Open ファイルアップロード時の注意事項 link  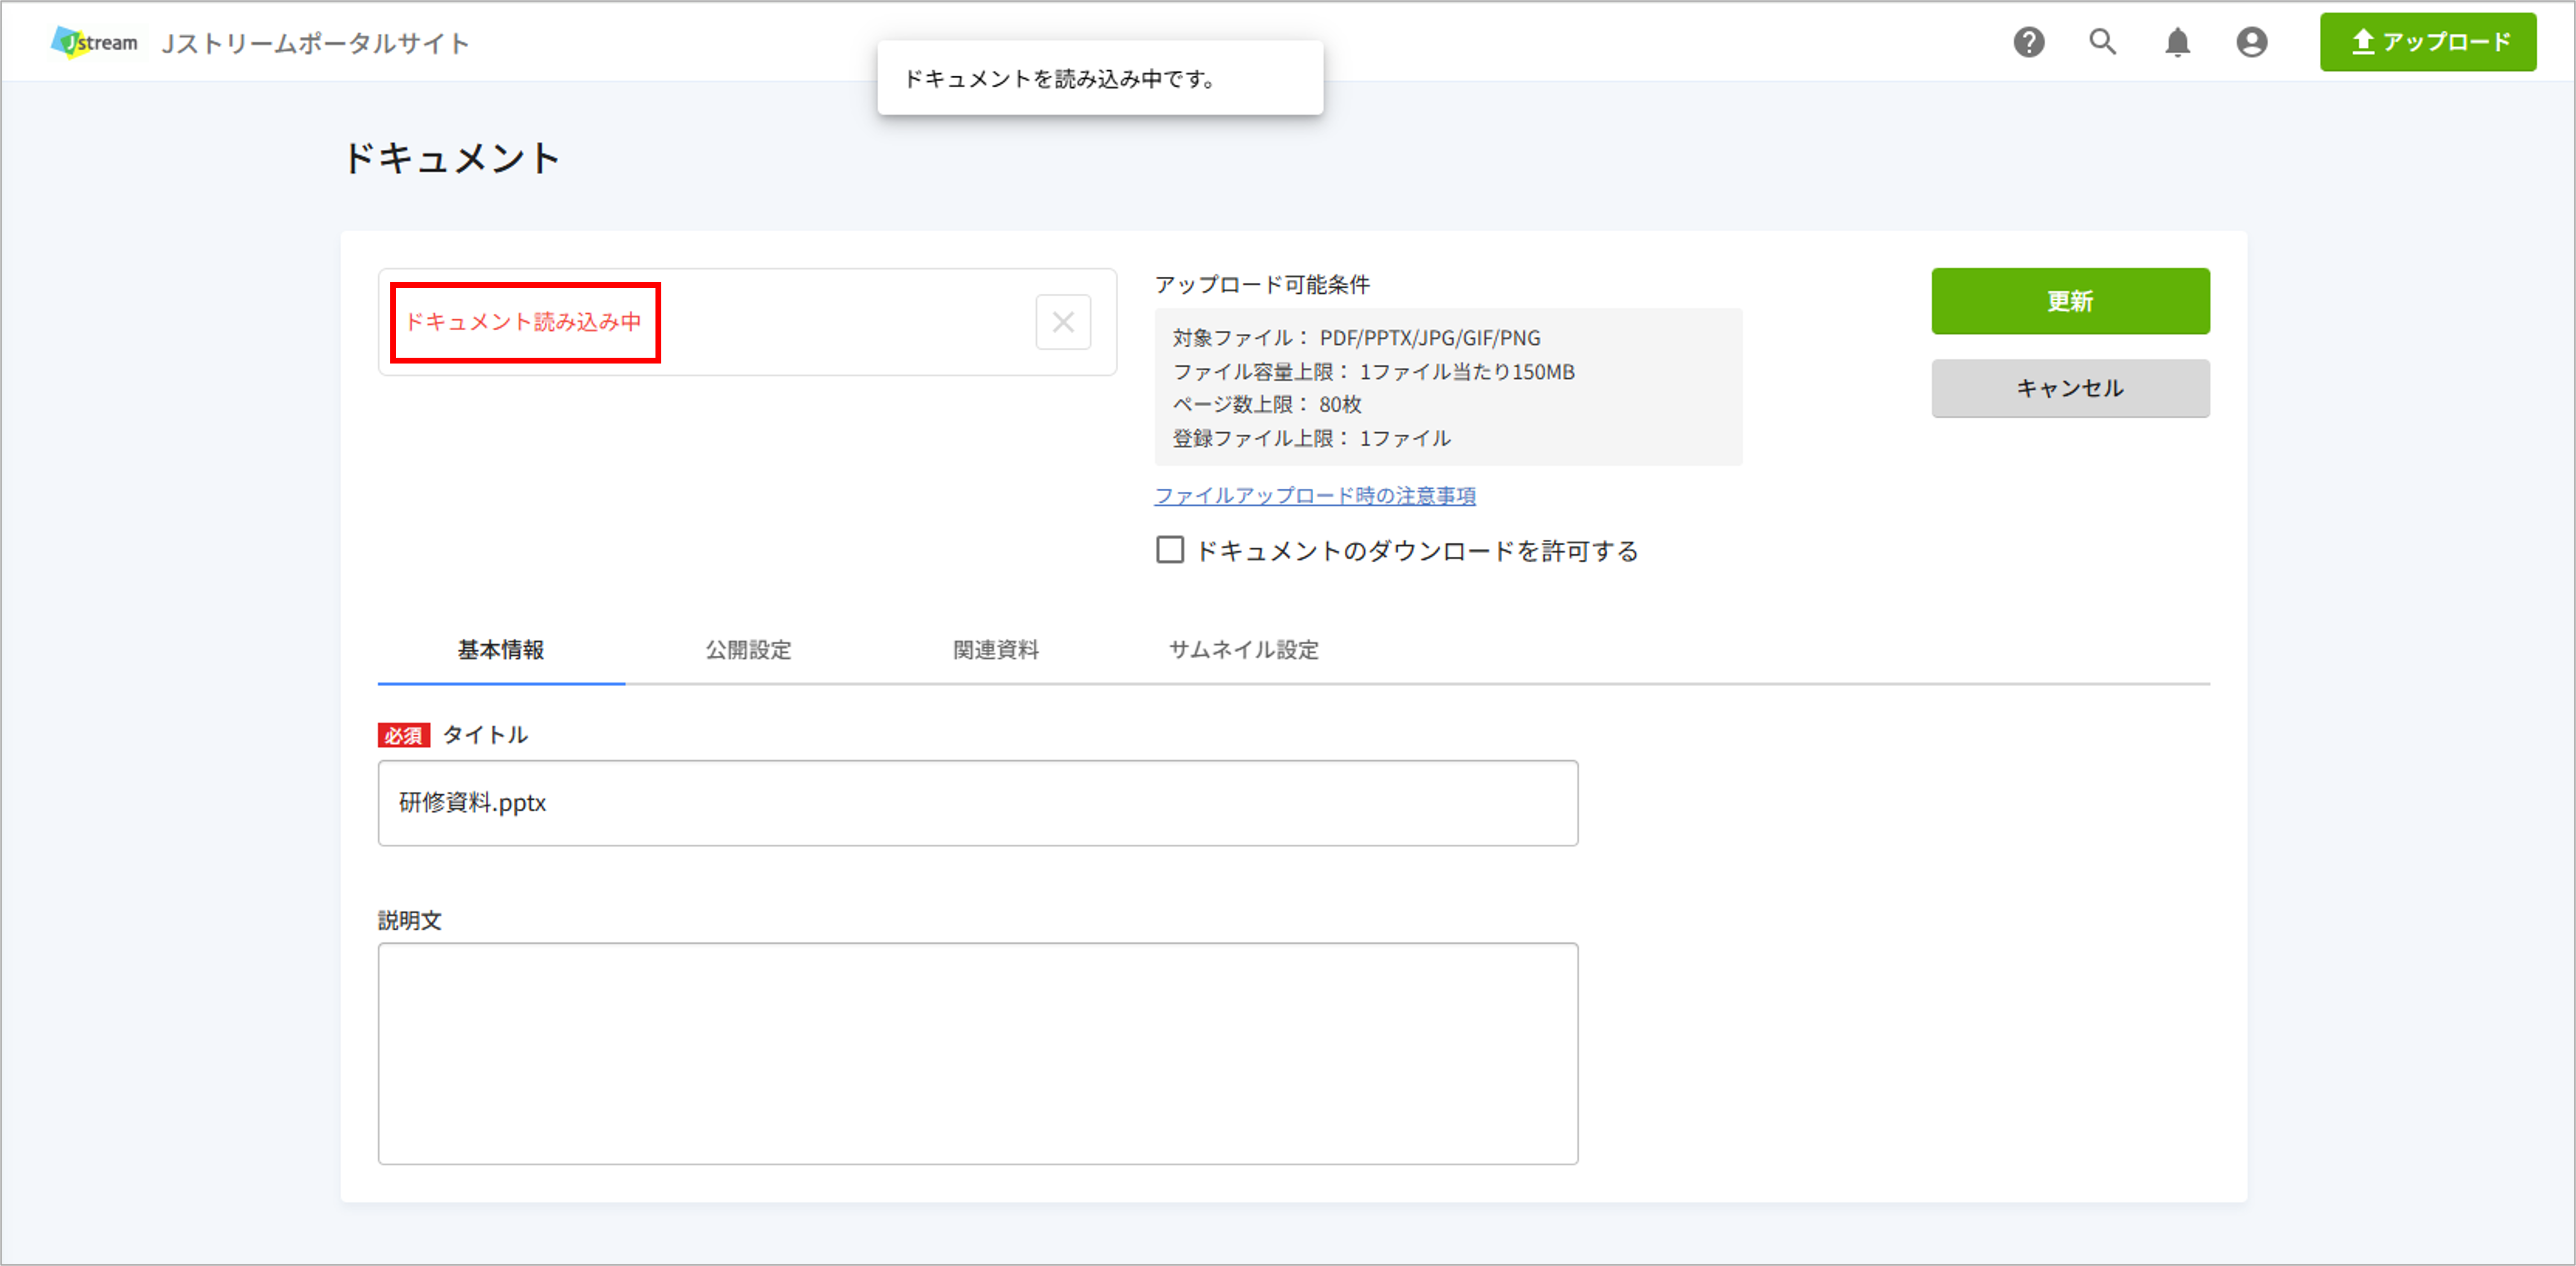(1314, 496)
